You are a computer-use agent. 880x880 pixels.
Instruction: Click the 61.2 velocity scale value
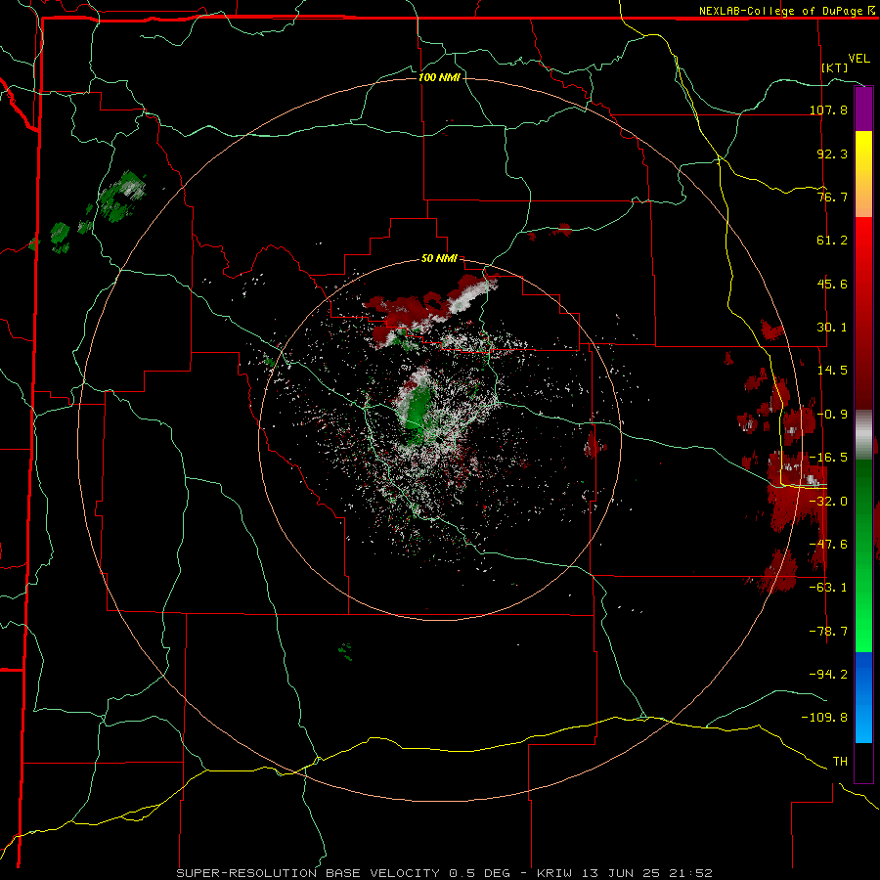[x=832, y=241]
